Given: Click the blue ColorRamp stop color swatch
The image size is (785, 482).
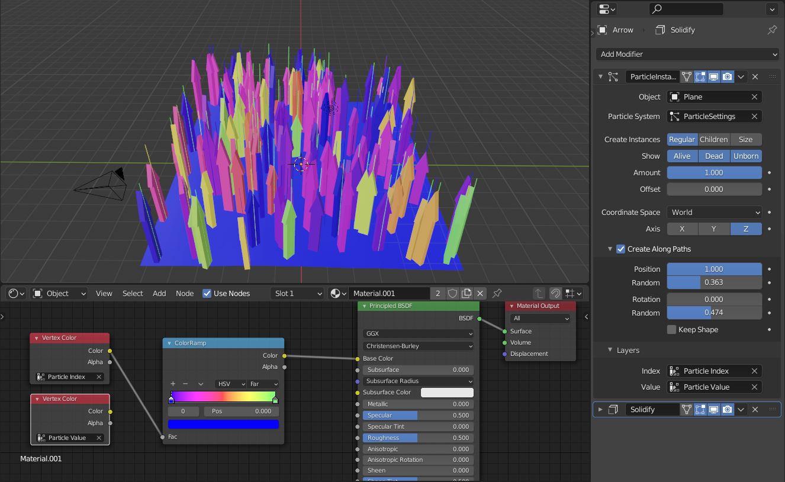Looking at the screenshot, I should coord(223,424).
